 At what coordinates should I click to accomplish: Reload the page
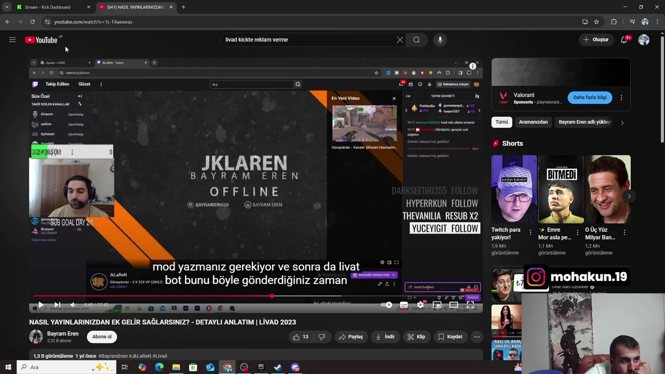tap(32, 22)
